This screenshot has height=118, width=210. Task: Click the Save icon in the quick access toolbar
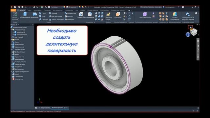pyautogui.click(x=22, y=7)
